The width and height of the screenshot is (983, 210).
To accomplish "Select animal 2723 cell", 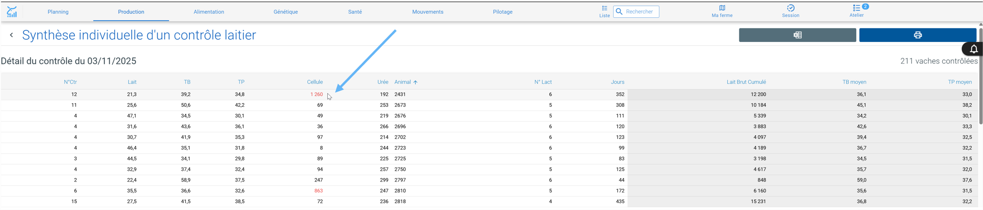I will 400,148.
